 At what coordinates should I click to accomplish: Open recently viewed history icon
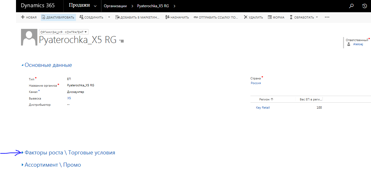point(365,6)
